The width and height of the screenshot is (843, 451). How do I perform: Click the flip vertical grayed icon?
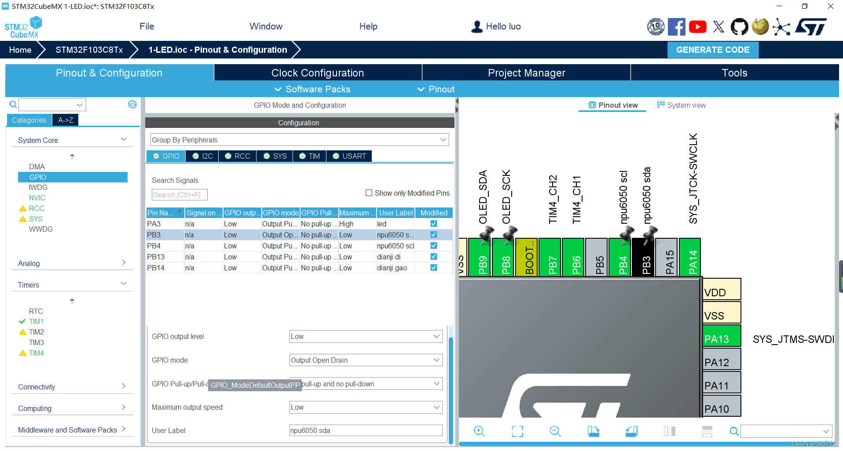707,431
